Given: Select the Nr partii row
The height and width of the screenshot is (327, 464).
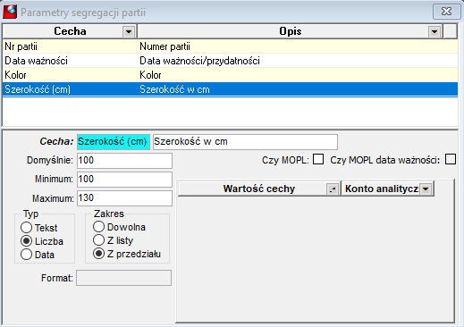Looking at the screenshot, I should pos(230,46).
